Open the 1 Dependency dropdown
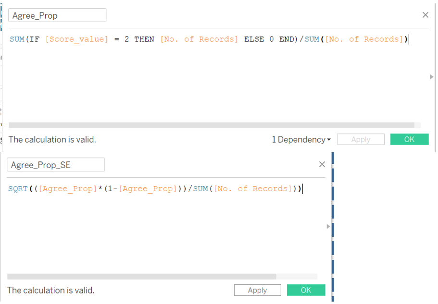This screenshot has width=438, height=304. click(x=301, y=140)
